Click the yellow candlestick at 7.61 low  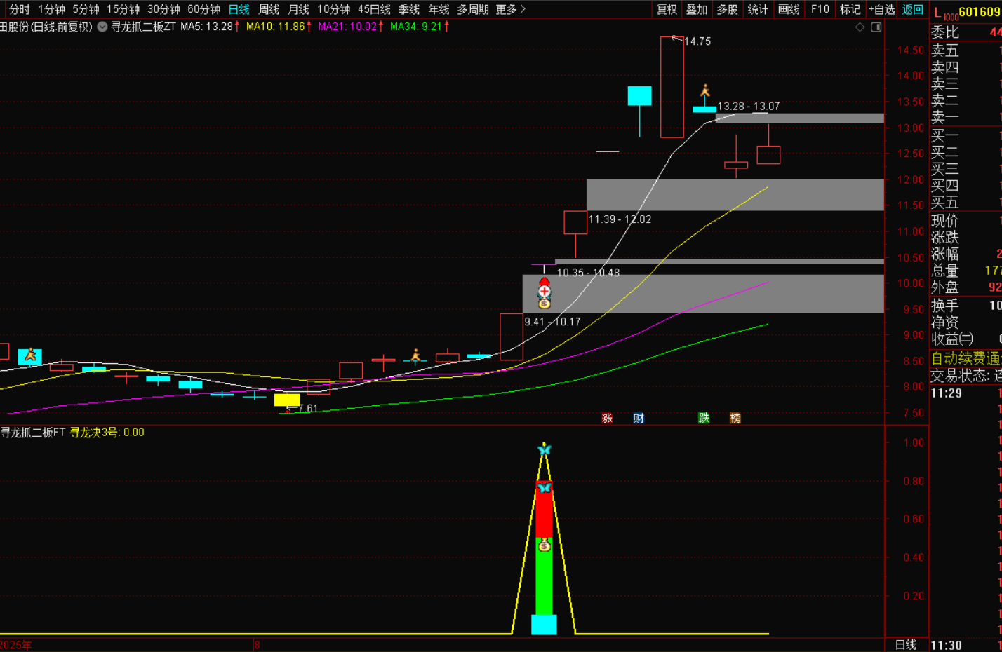pyautogui.click(x=286, y=400)
